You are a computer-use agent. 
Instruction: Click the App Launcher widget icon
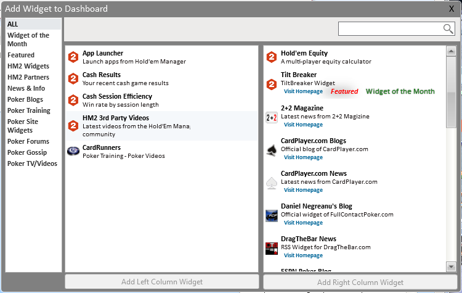tap(73, 57)
